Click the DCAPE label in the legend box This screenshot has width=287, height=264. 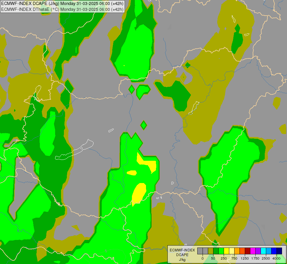(182, 255)
